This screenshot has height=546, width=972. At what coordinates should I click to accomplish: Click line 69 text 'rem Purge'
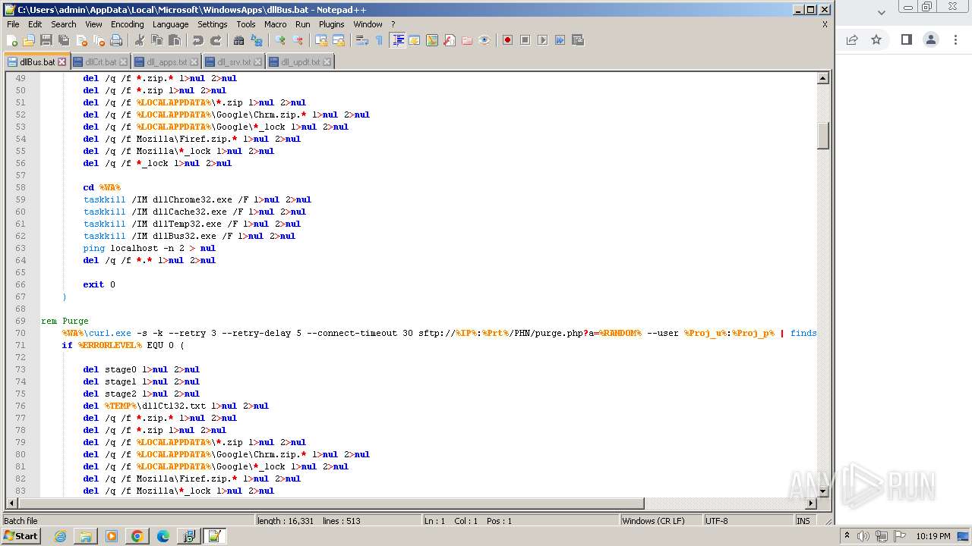pos(65,321)
